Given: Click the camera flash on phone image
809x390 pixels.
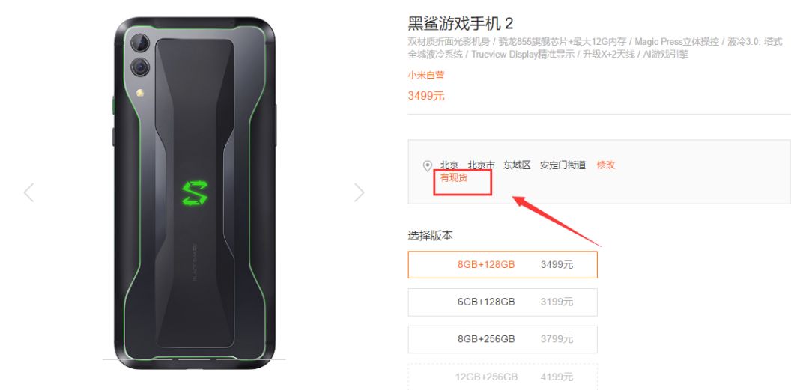Looking at the screenshot, I should 139,93.
